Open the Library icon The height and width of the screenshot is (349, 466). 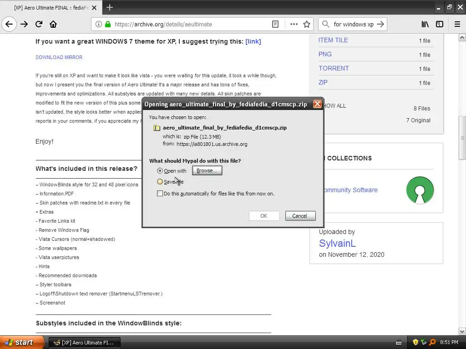(x=425, y=25)
